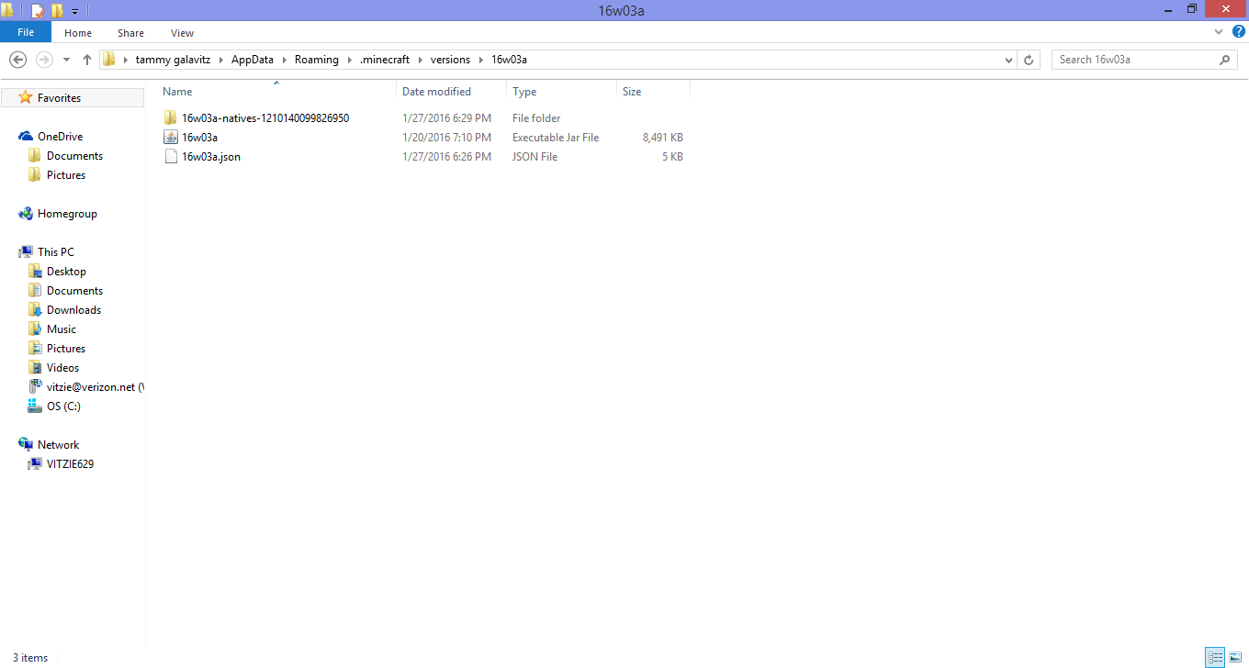The image size is (1249, 668).
Task: Refresh the folder with the refresh button
Action: pyautogui.click(x=1030, y=60)
